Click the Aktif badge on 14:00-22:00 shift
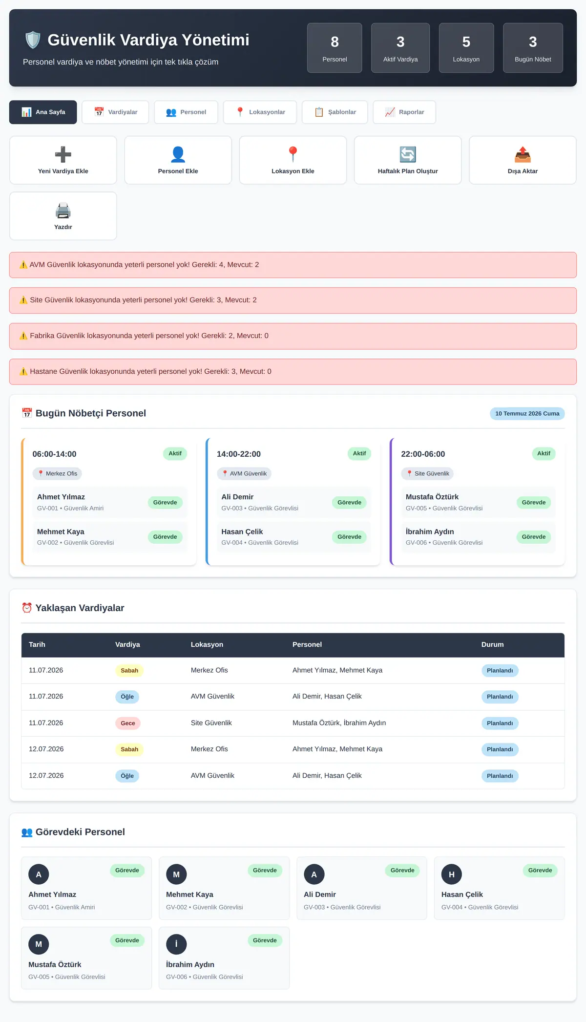586x1022 pixels. point(359,453)
